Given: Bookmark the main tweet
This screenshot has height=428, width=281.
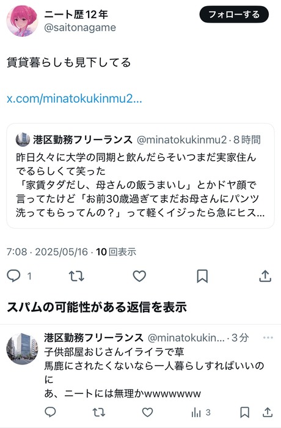Looking at the screenshot, I should tap(202, 276).
